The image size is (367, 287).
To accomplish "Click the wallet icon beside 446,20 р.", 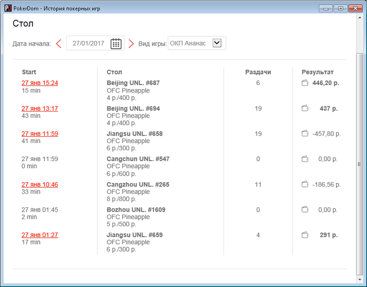I will pyautogui.click(x=305, y=83).
